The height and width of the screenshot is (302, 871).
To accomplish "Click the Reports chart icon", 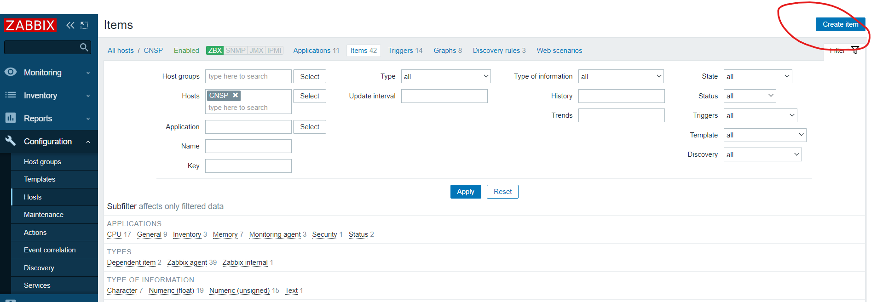I will tap(11, 118).
